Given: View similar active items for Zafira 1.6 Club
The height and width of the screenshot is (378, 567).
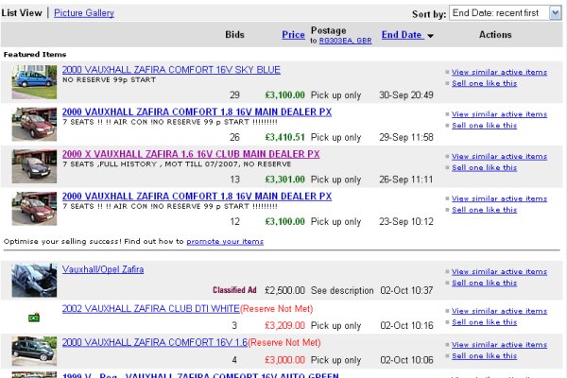Looking at the screenshot, I should [x=499, y=157].
